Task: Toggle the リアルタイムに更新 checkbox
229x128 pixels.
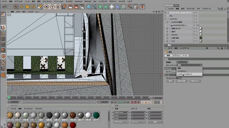Action: coord(181,78)
